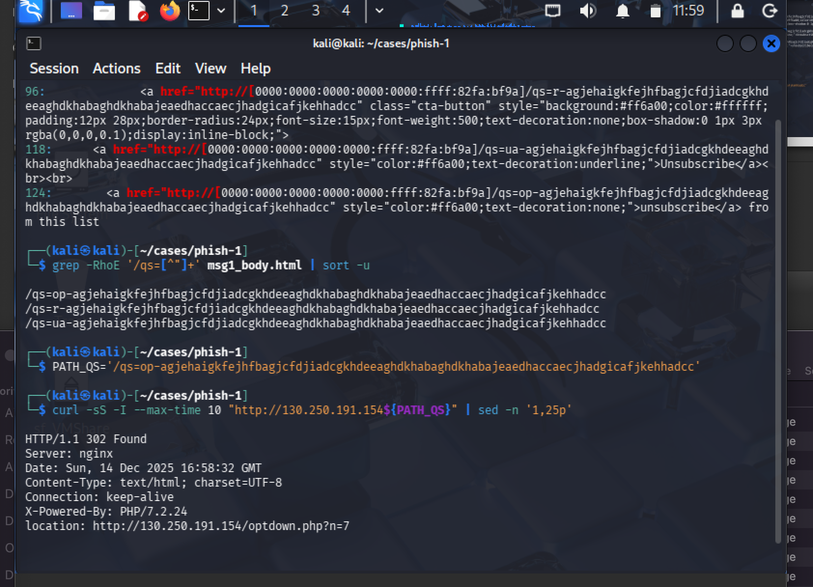The width and height of the screenshot is (813, 587).
Task: Switch to workspace 2
Action: coord(284,11)
